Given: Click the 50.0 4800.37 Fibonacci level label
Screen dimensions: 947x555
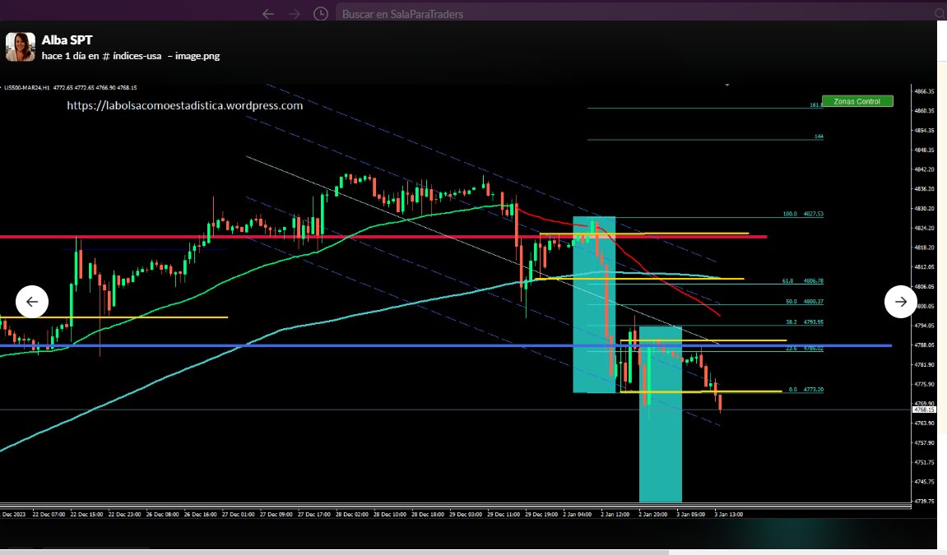Looking at the screenshot, I should [x=805, y=302].
